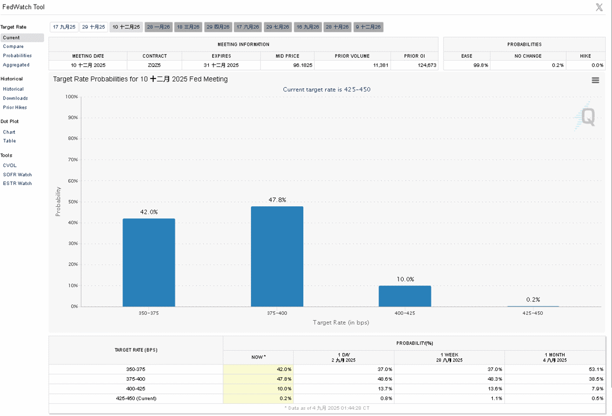Click the chart title about Fed Meeting

pos(140,79)
